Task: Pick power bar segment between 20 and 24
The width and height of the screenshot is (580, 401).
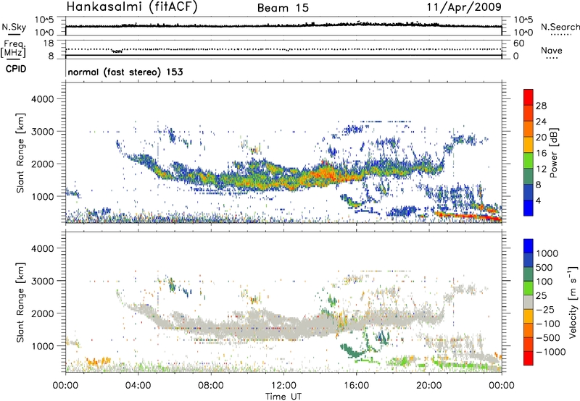Action: point(529,129)
